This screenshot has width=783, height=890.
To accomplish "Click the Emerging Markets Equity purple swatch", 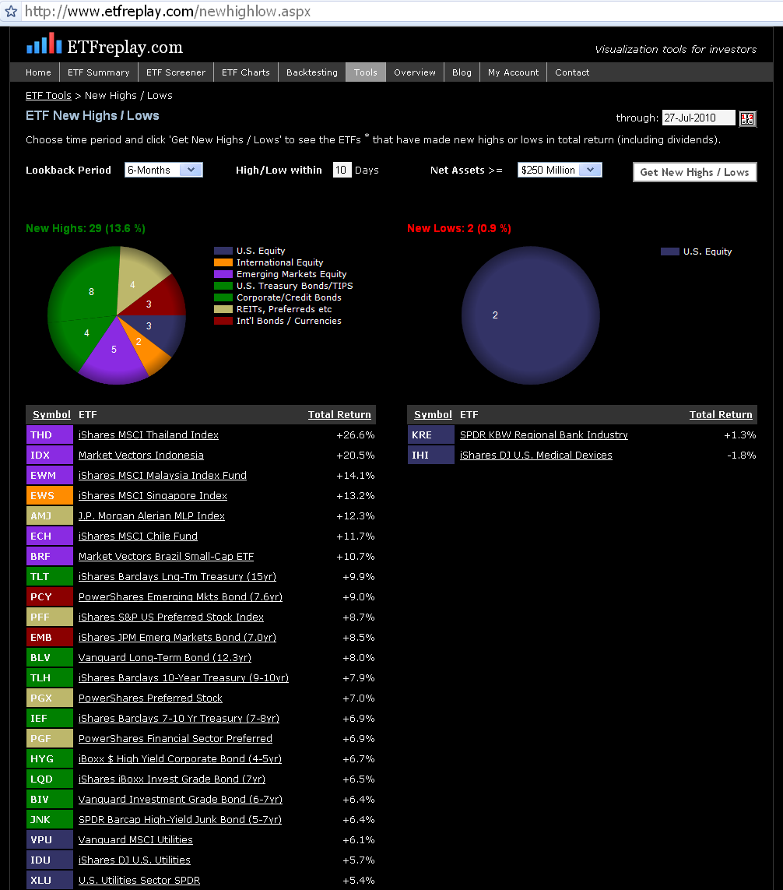I will pos(223,274).
